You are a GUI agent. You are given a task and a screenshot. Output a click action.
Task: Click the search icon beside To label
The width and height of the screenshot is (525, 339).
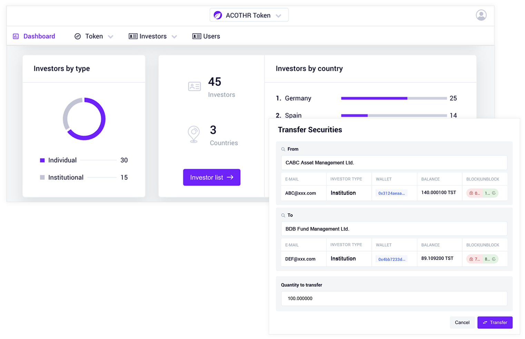coord(283,215)
